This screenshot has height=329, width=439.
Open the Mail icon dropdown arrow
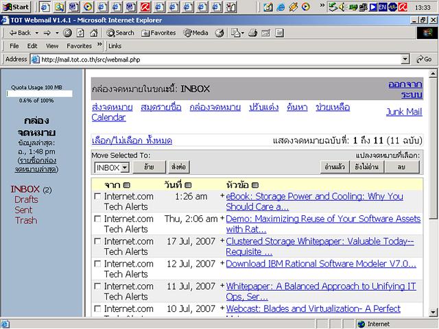pyautogui.click(x=242, y=33)
